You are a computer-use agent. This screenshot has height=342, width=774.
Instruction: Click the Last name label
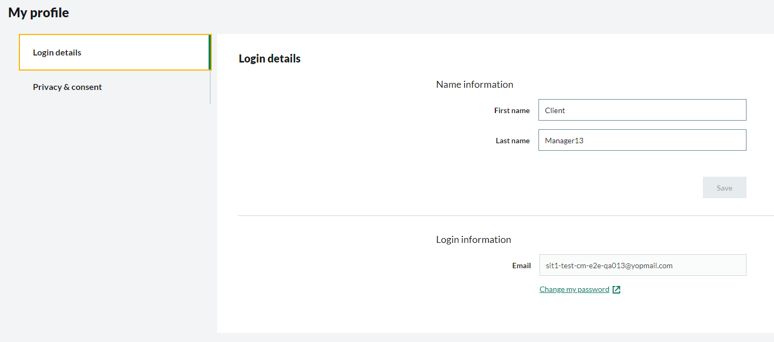[x=513, y=141]
